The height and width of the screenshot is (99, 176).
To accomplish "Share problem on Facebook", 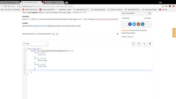I will (130, 24).
